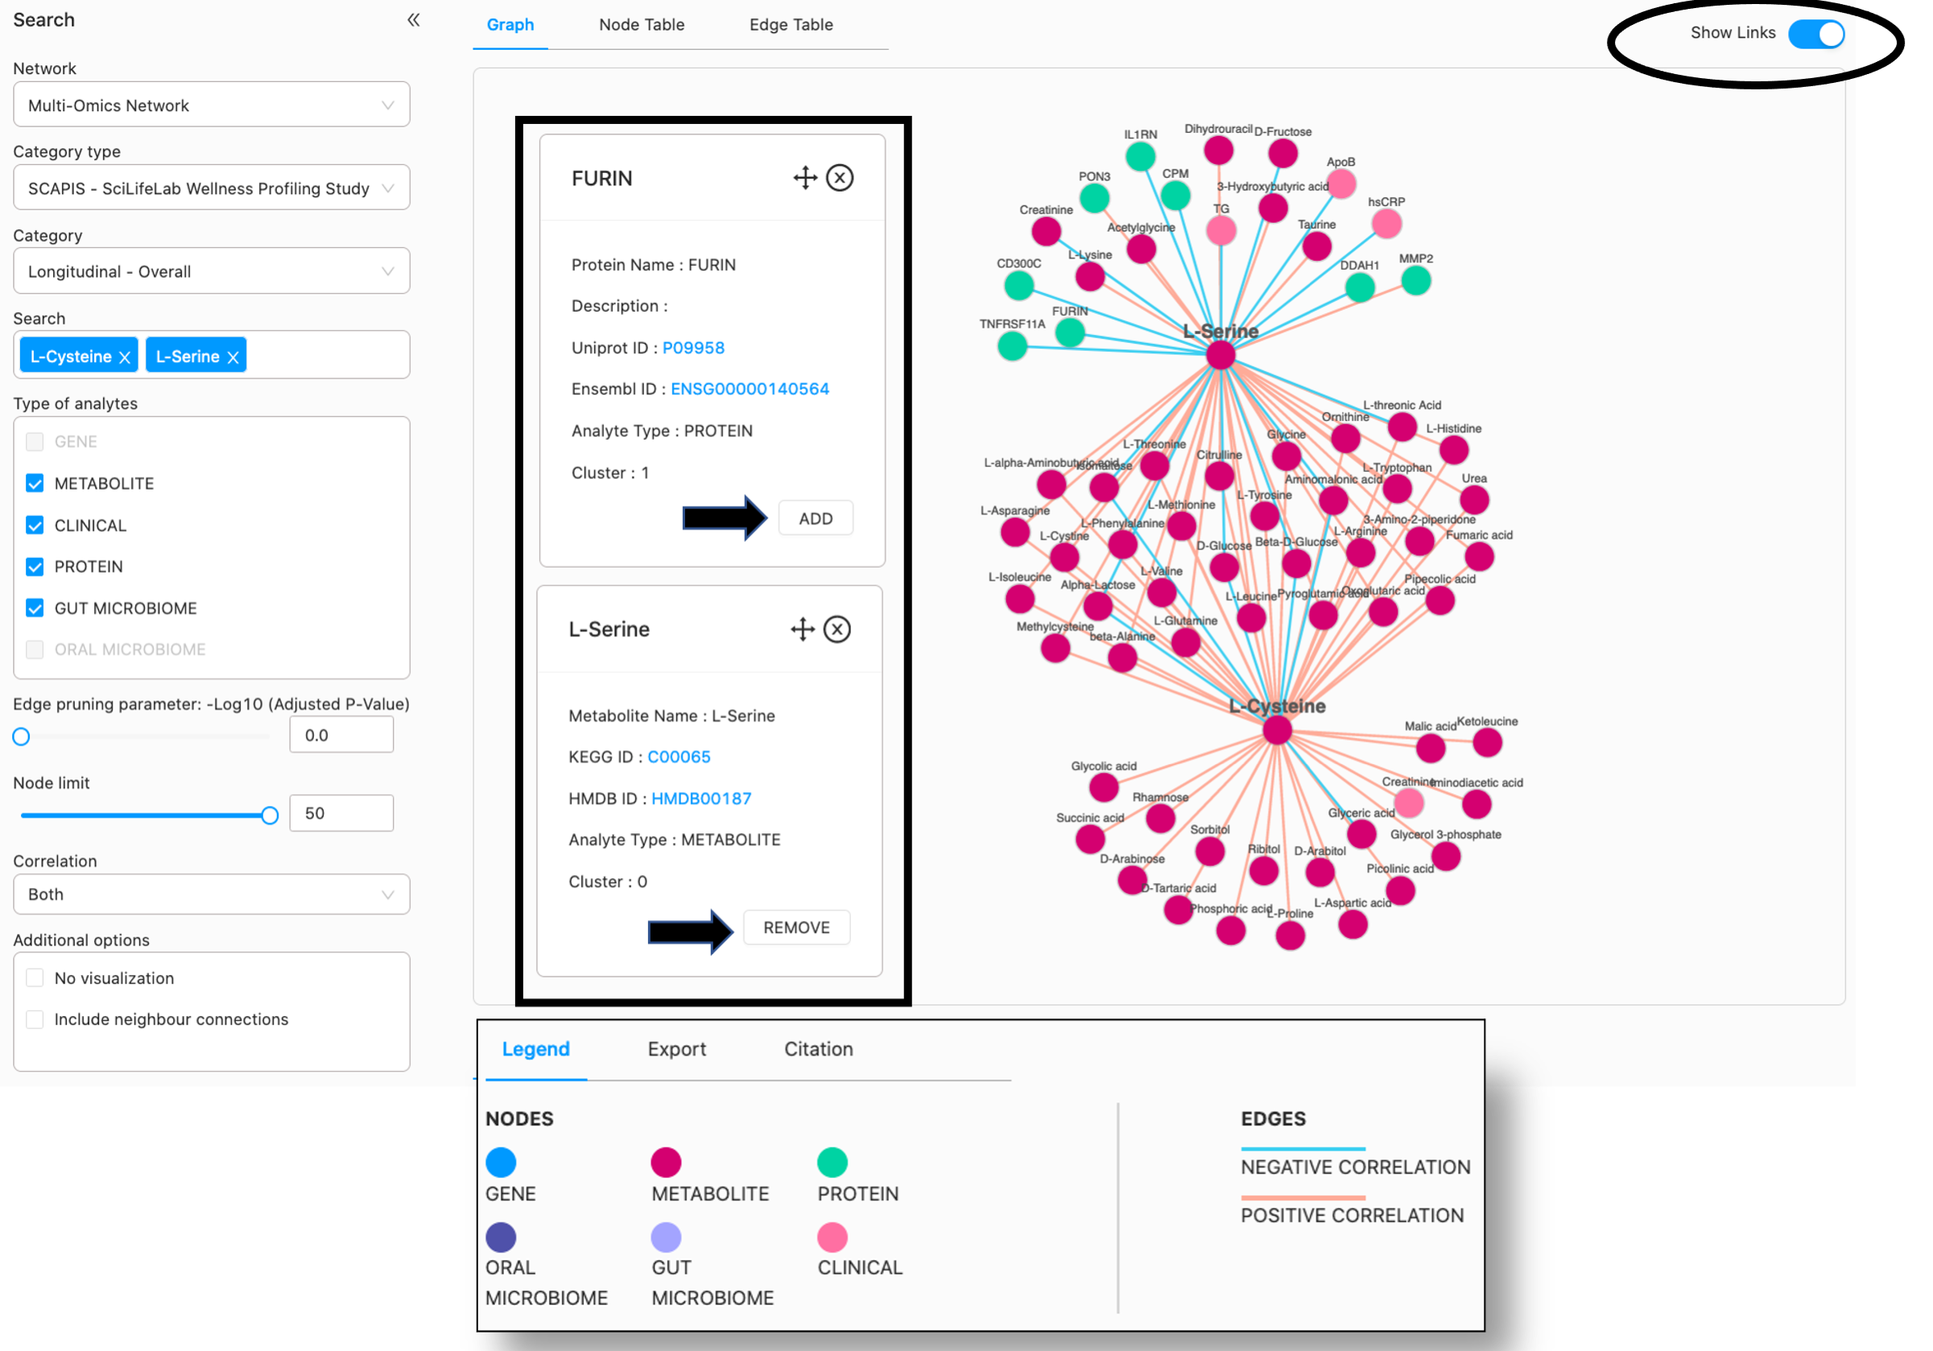Enable Include neighbour connections option
The height and width of the screenshot is (1351, 1933).
click(35, 1019)
